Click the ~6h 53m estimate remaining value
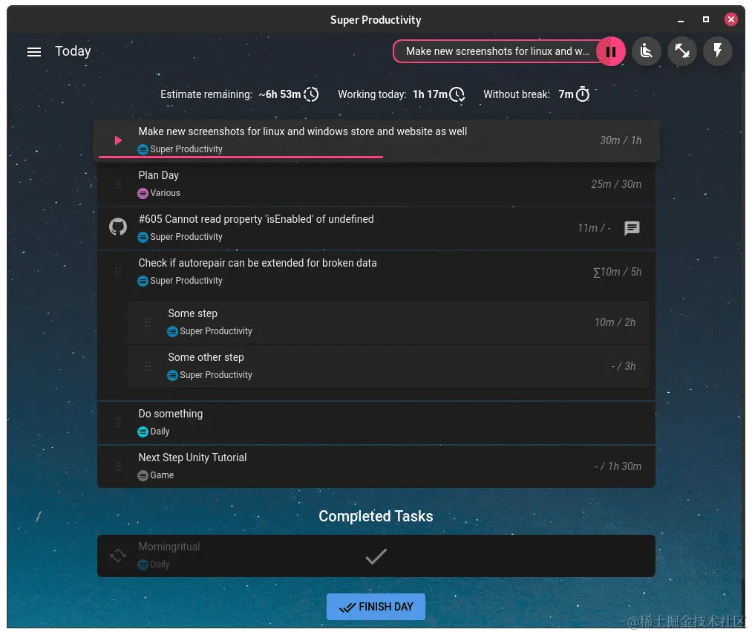 click(280, 94)
